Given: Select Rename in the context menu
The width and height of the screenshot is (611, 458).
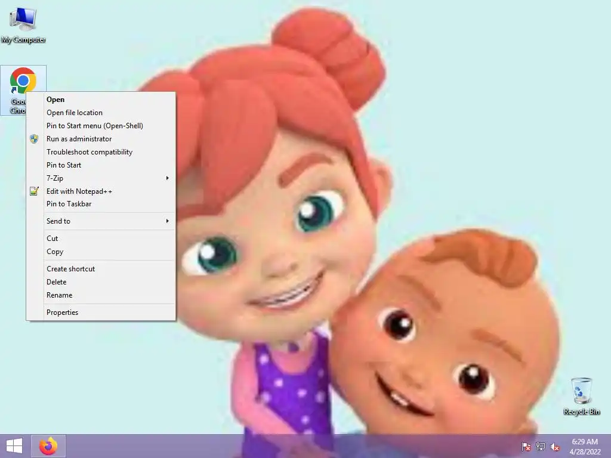Looking at the screenshot, I should [x=101, y=295].
